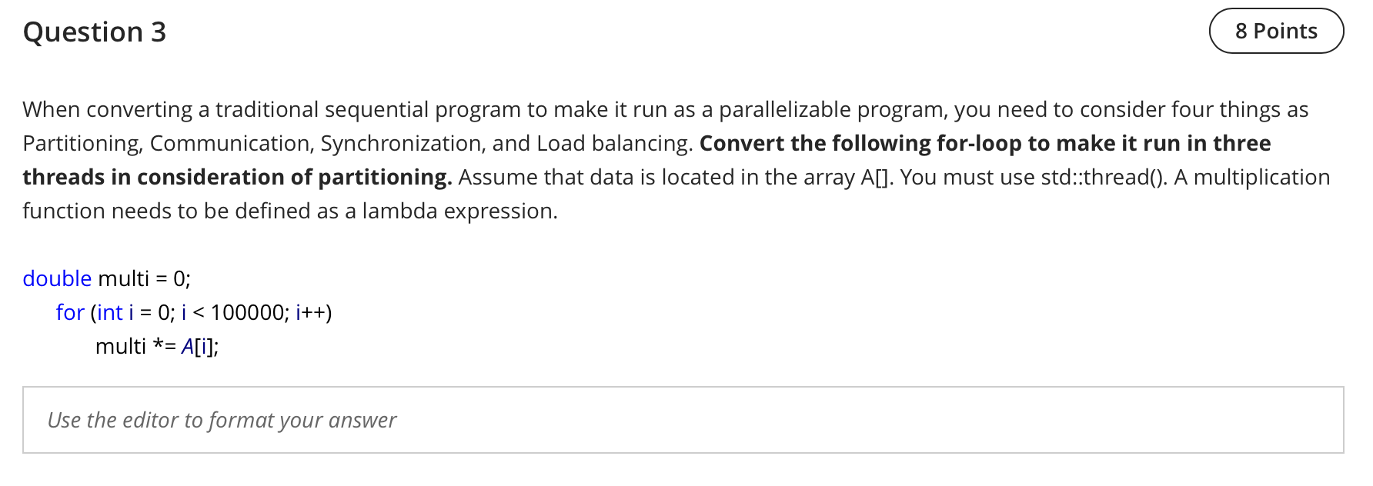Viewport: 1373px width, 486px height.
Task: Click the 'i++)' increment in loop
Action: click(314, 312)
